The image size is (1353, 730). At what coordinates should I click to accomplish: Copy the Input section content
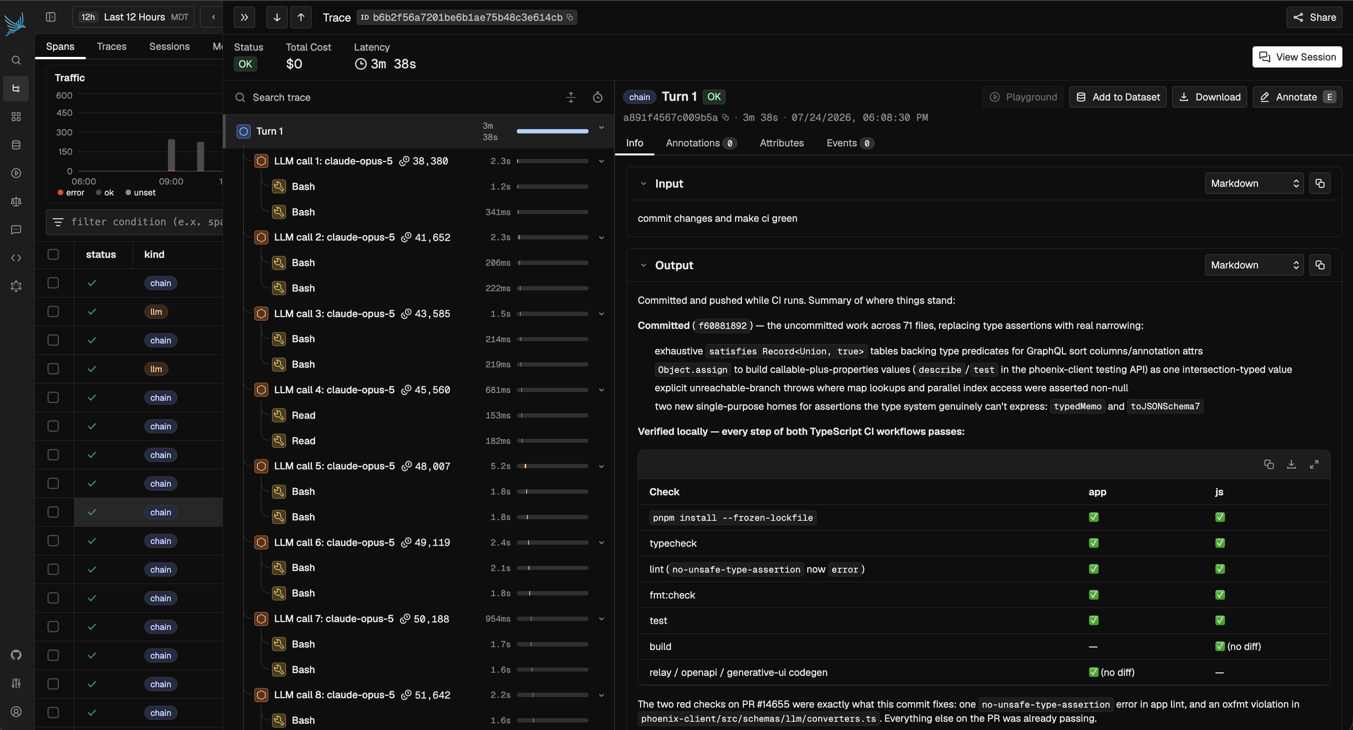1320,183
